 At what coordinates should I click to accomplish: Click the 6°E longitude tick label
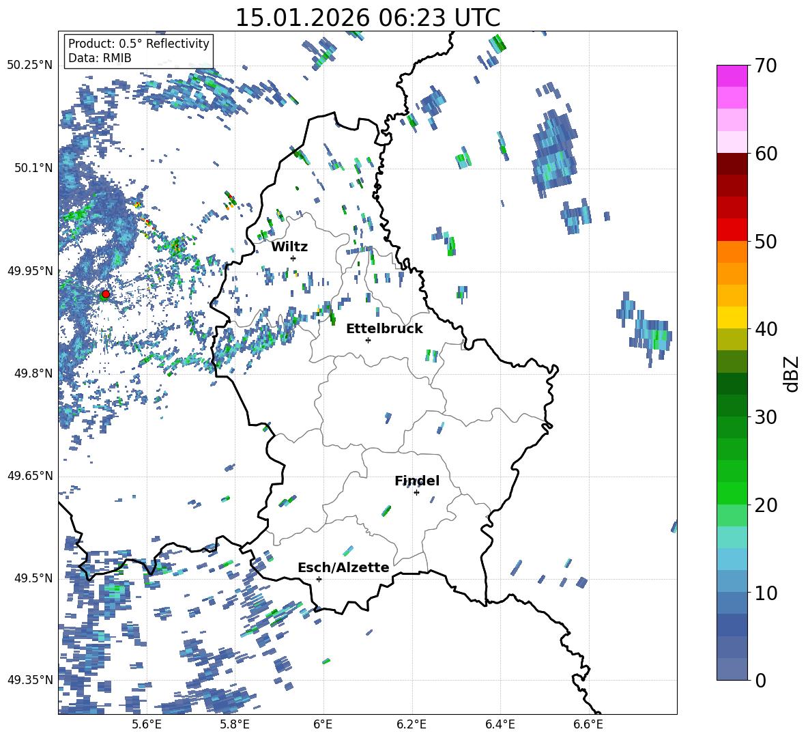[323, 724]
